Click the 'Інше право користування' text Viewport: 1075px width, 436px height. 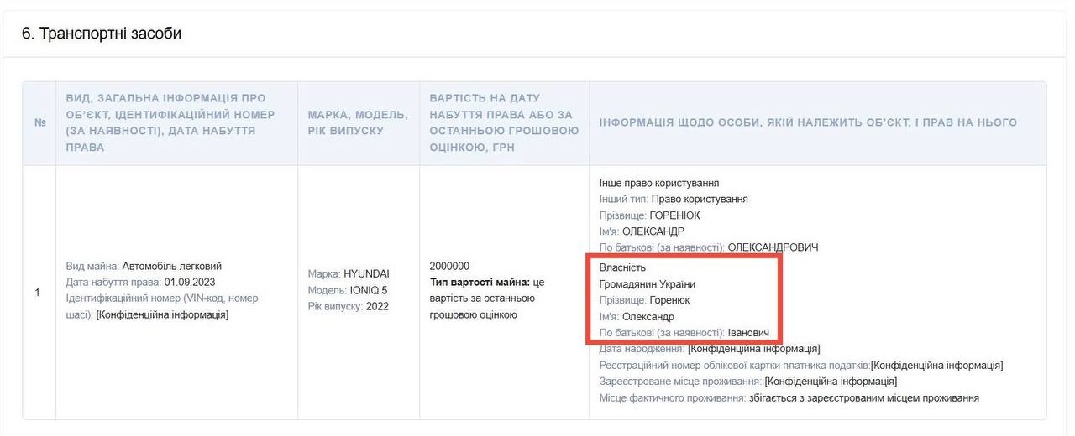659,183
